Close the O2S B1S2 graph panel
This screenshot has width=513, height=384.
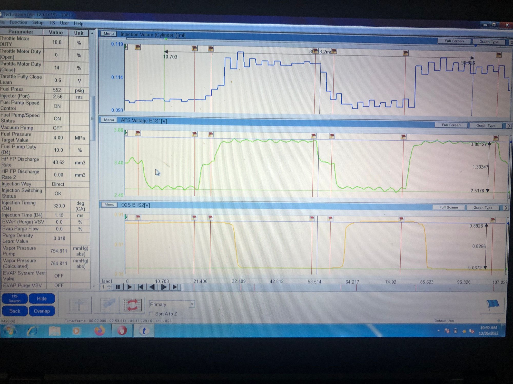click(506, 208)
